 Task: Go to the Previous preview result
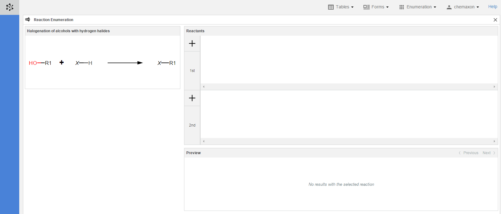469,153
